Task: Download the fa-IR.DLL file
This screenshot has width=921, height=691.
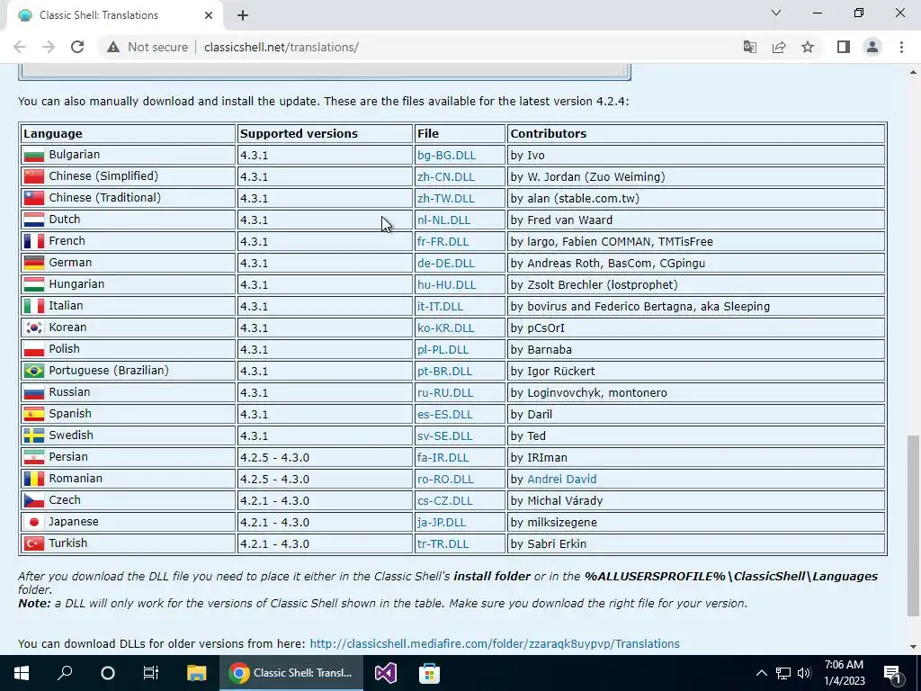Action: click(x=443, y=458)
